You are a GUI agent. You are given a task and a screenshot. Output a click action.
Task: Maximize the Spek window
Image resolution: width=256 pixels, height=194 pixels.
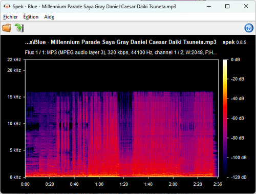tap(227, 7)
